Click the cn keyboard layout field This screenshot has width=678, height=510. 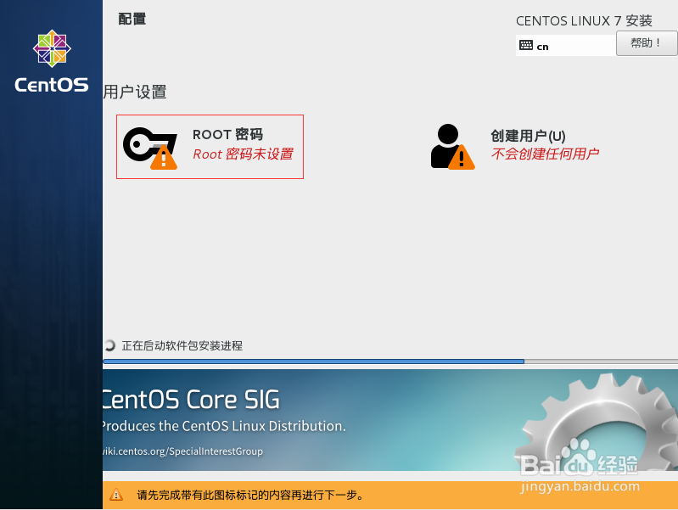[x=566, y=46]
